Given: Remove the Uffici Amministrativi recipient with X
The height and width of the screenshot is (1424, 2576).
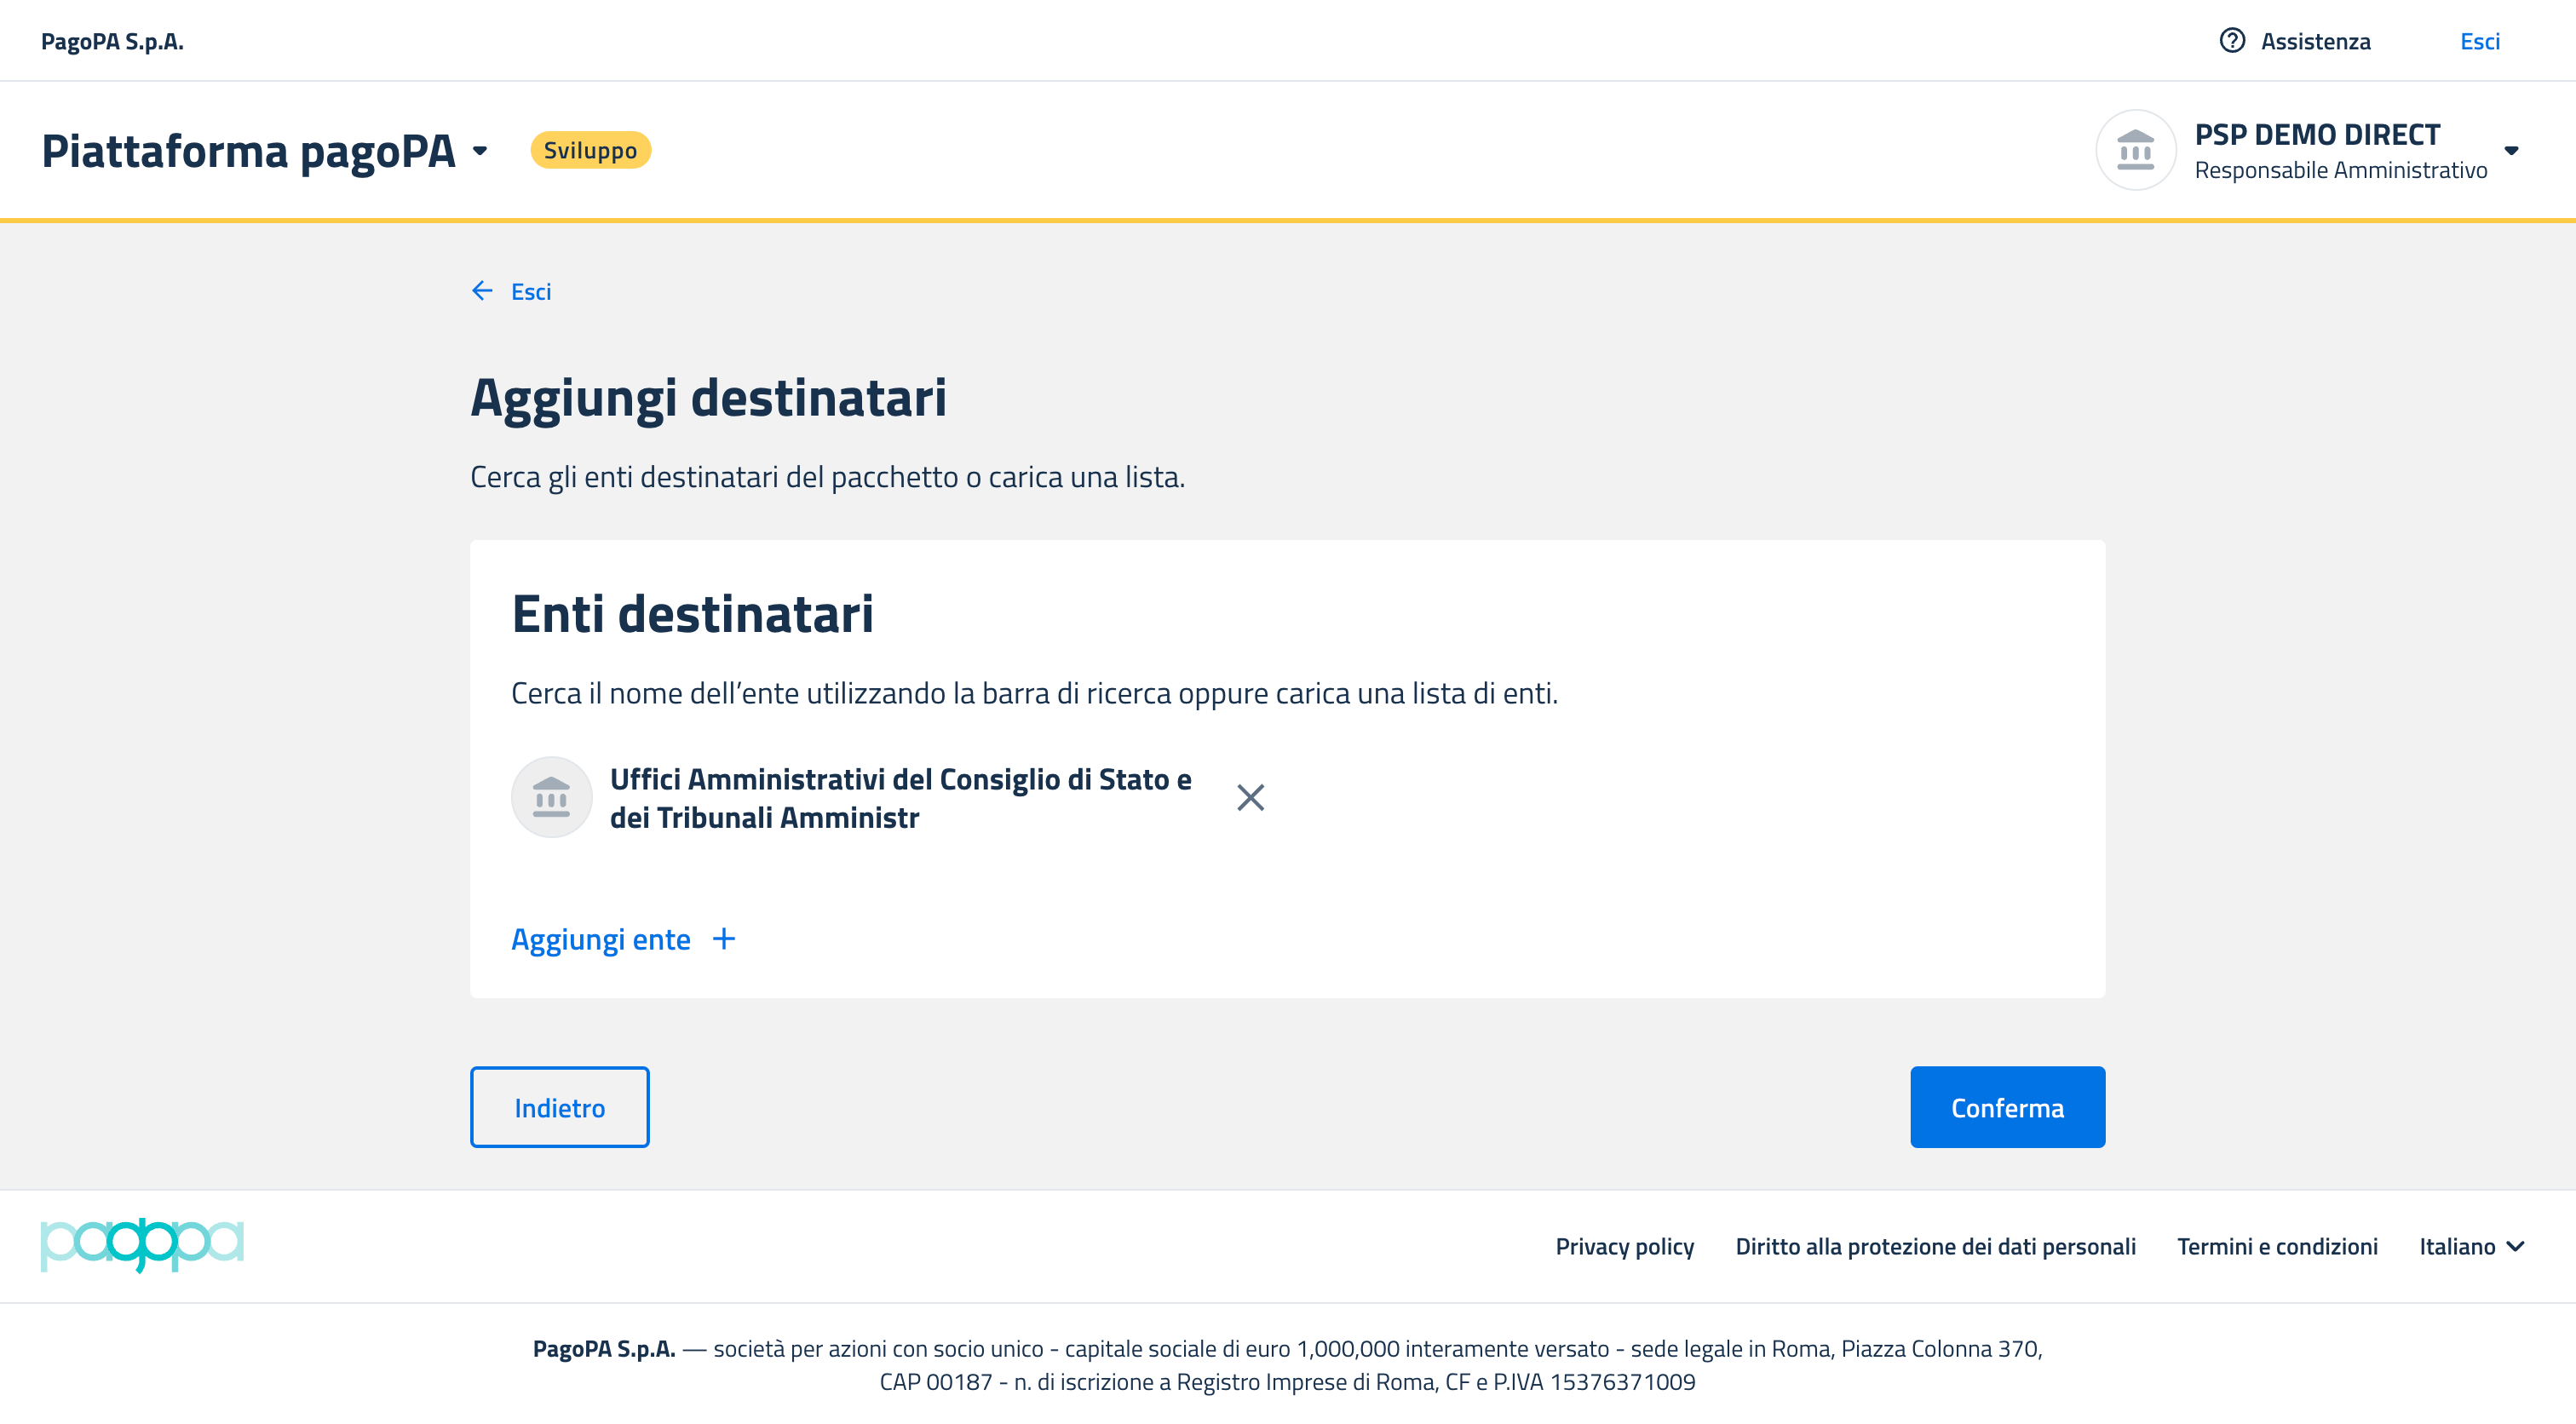Looking at the screenshot, I should pyautogui.click(x=1250, y=798).
